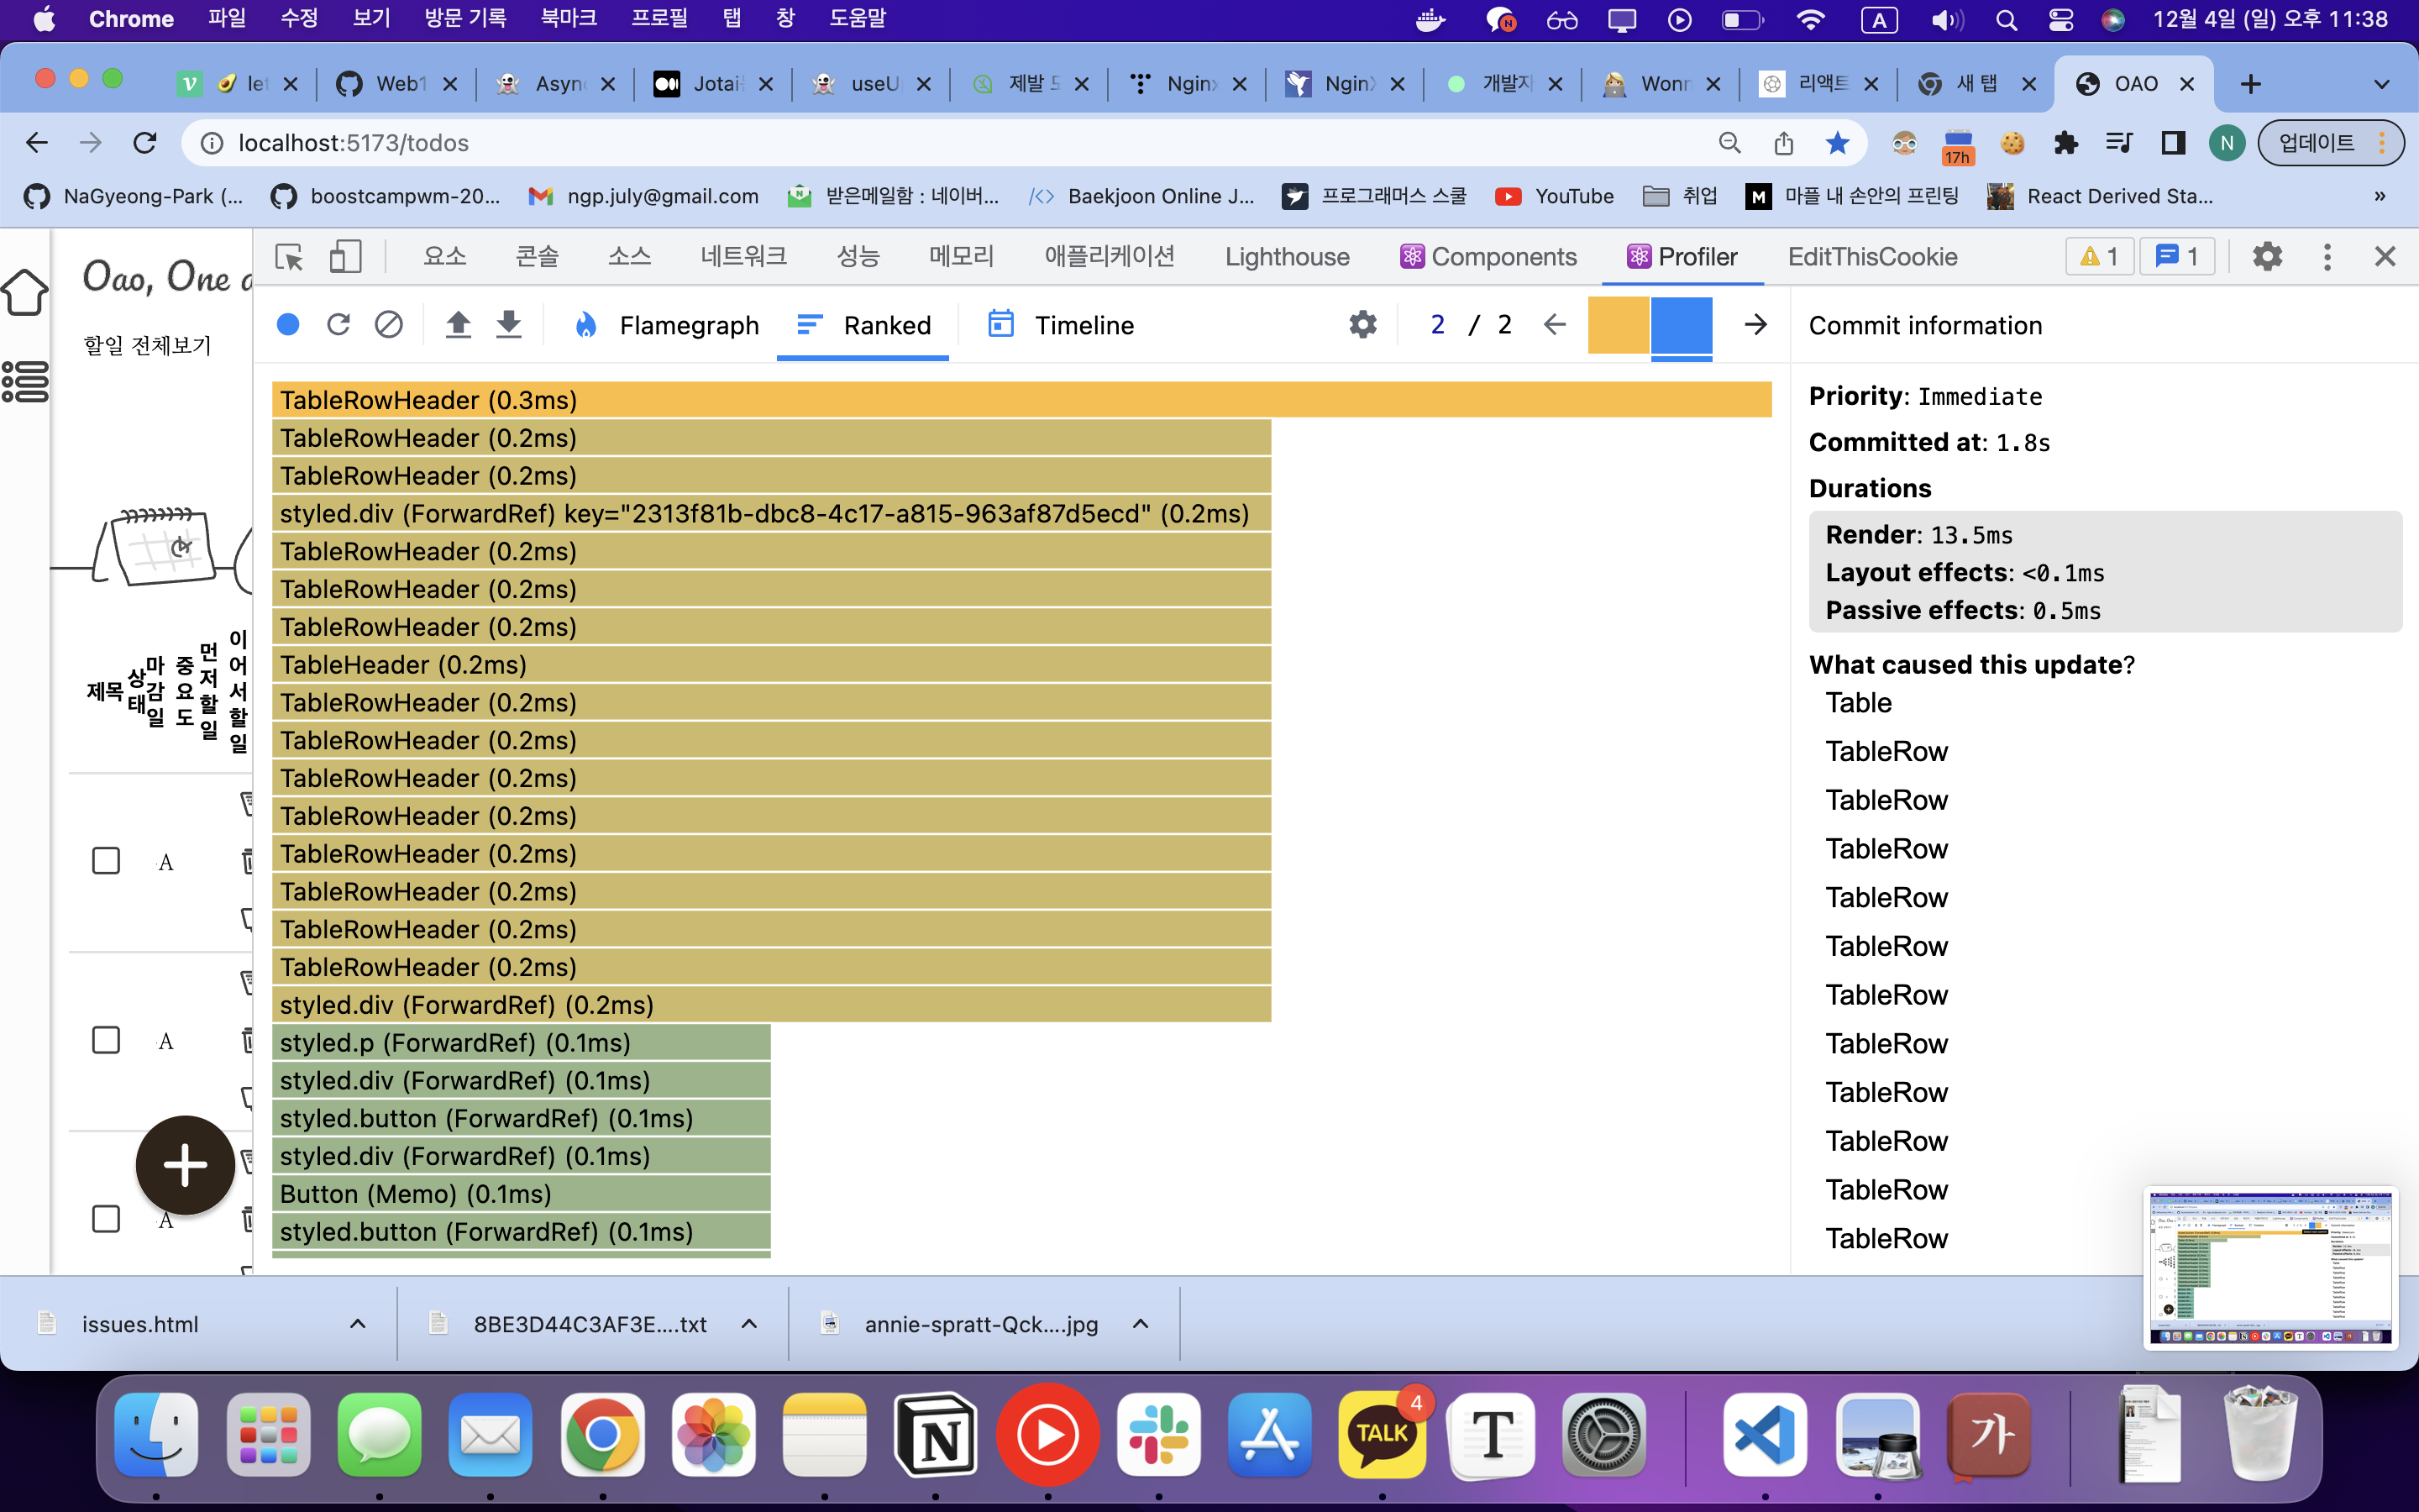Clear profiling data with the circle-slash icon
Viewport: 2419px width, 1512px height.
(x=389, y=324)
